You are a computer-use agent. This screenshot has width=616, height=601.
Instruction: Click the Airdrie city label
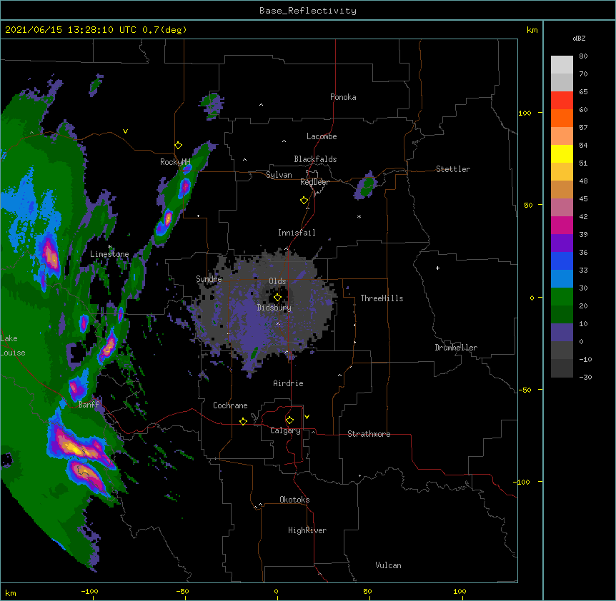point(288,383)
